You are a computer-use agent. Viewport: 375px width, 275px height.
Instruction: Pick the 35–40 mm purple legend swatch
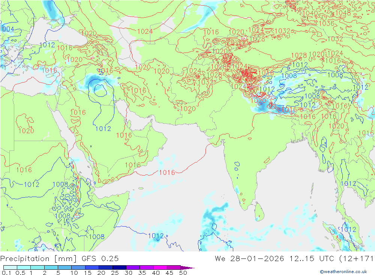[147, 267]
